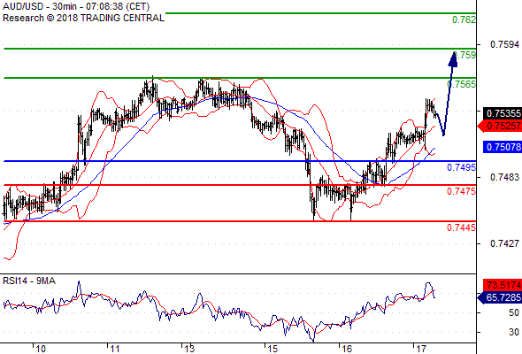Click date 10 on the time axis
Viewport: 522px width, 354px height.
(41, 349)
